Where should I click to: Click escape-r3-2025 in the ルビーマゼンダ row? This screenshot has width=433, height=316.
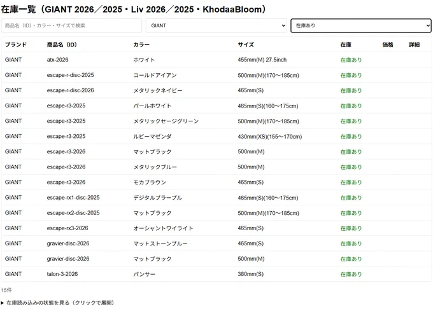(x=66, y=136)
